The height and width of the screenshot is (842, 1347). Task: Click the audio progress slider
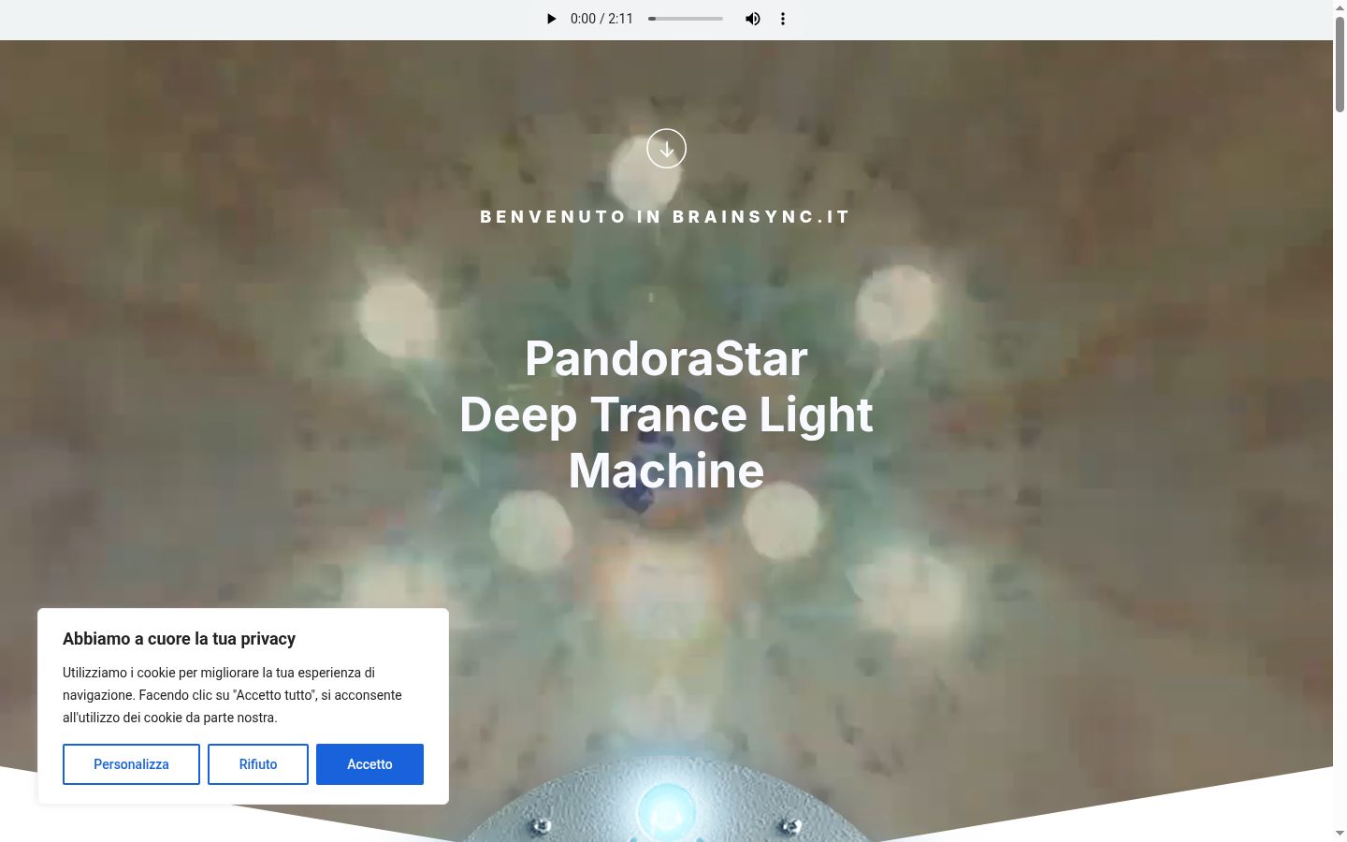686,19
